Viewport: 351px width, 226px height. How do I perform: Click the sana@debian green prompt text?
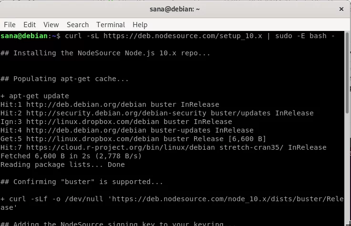(24, 36)
